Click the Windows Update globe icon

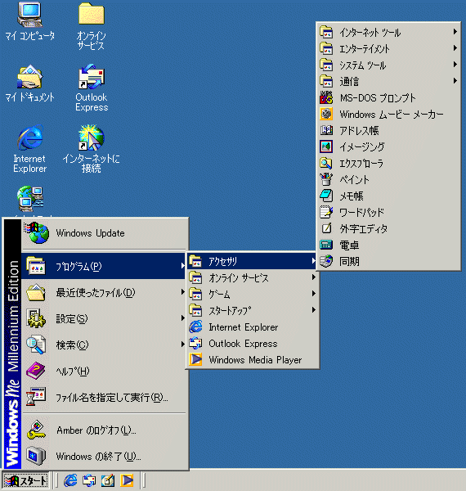(37, 233)
